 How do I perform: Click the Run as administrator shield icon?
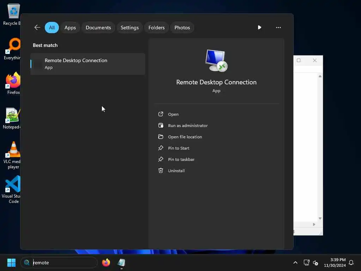pos(161,125)
